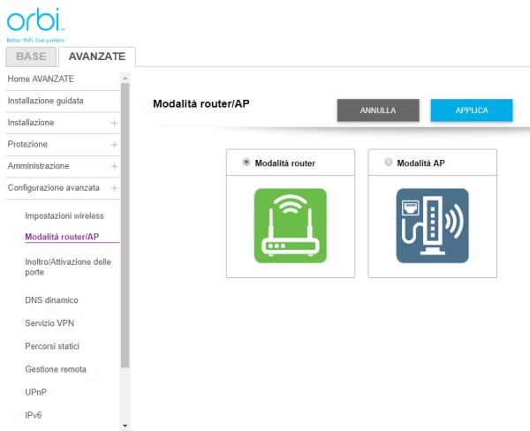Switch to the BASE tab
This screenshot has width=530, height=431.
click(x=31, y=57)
